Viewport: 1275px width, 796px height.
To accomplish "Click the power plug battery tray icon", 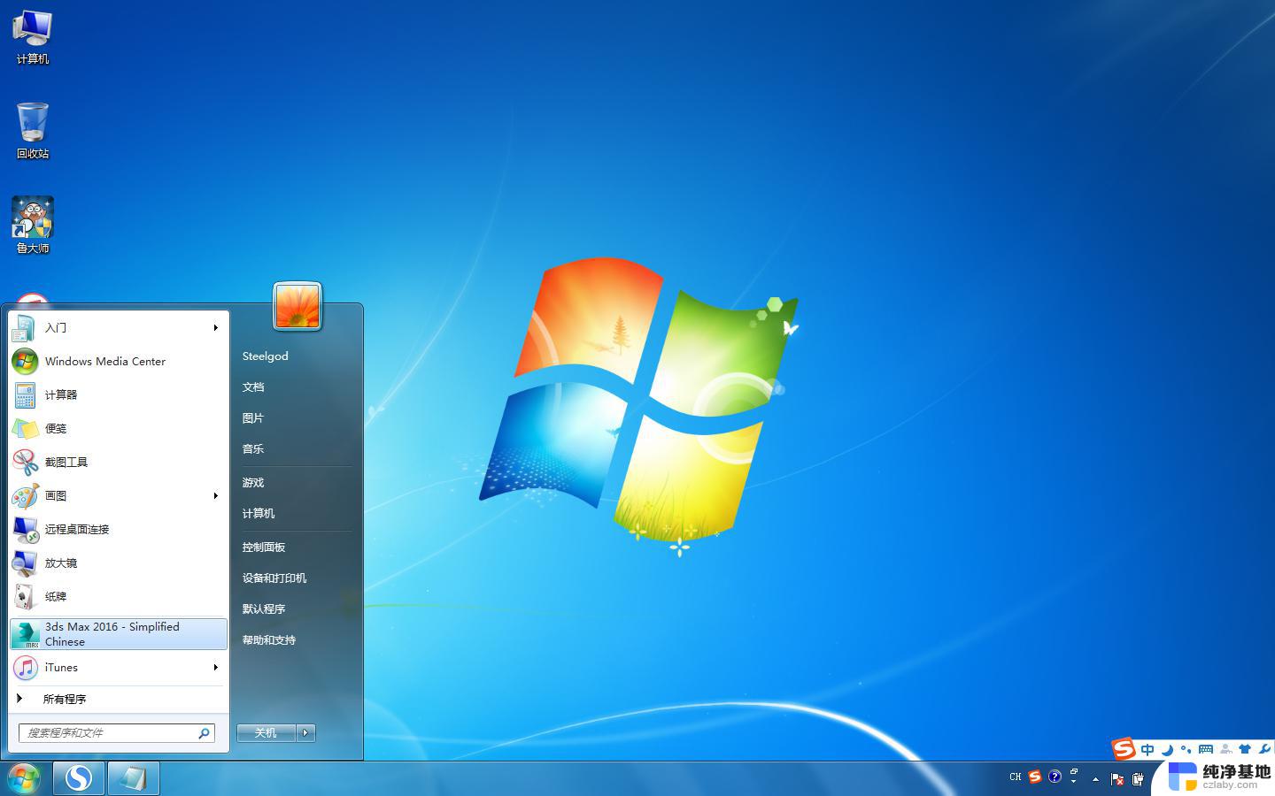I will pos(1138,779).
